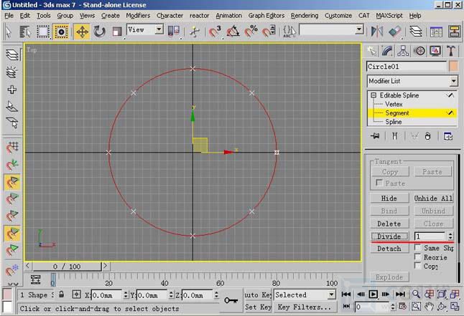Open the MAXScript menu
464x316 pixels.
[389, 15]
